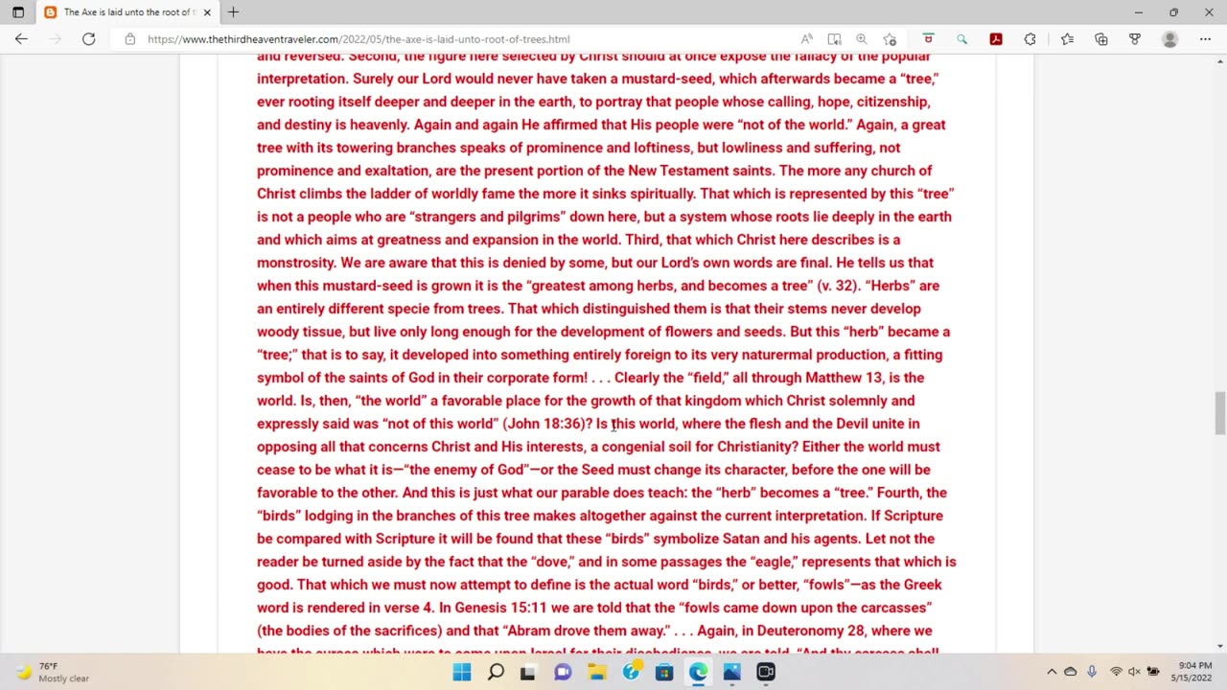Click the phrase 'Abram drove them away'

pyautogui.click(x=586, y=631)
